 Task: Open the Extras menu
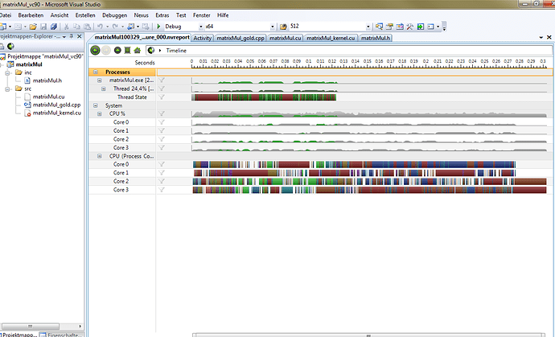click(x=162, y=15)
